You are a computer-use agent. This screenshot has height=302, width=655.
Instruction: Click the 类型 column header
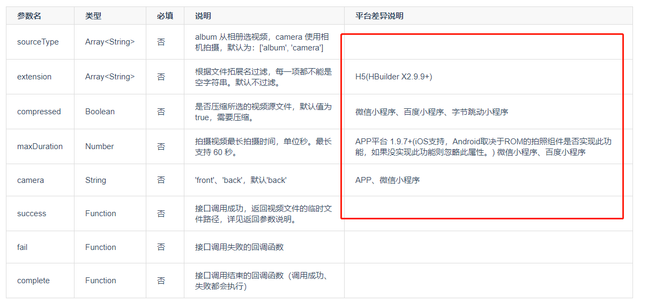[x=93, y=16]
